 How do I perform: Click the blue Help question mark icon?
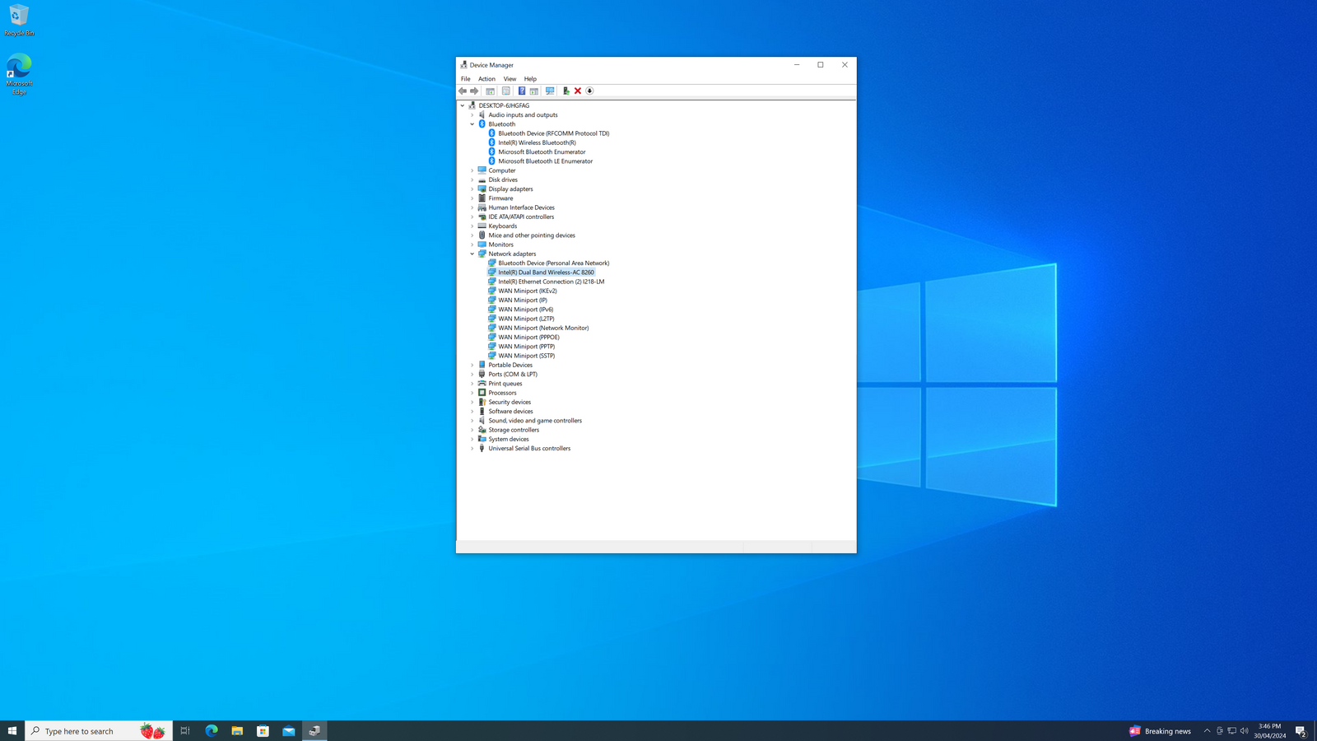(522, 91)
